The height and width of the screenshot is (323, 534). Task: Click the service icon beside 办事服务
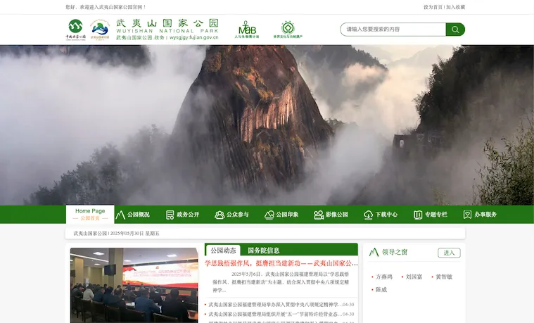click(467, 215)
